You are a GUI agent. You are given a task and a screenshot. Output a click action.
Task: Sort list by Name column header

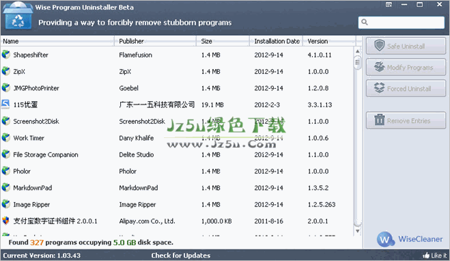click(57, 41)
